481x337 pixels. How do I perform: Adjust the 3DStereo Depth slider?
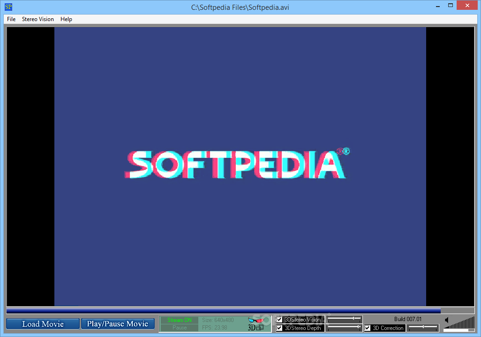point(344,328)
